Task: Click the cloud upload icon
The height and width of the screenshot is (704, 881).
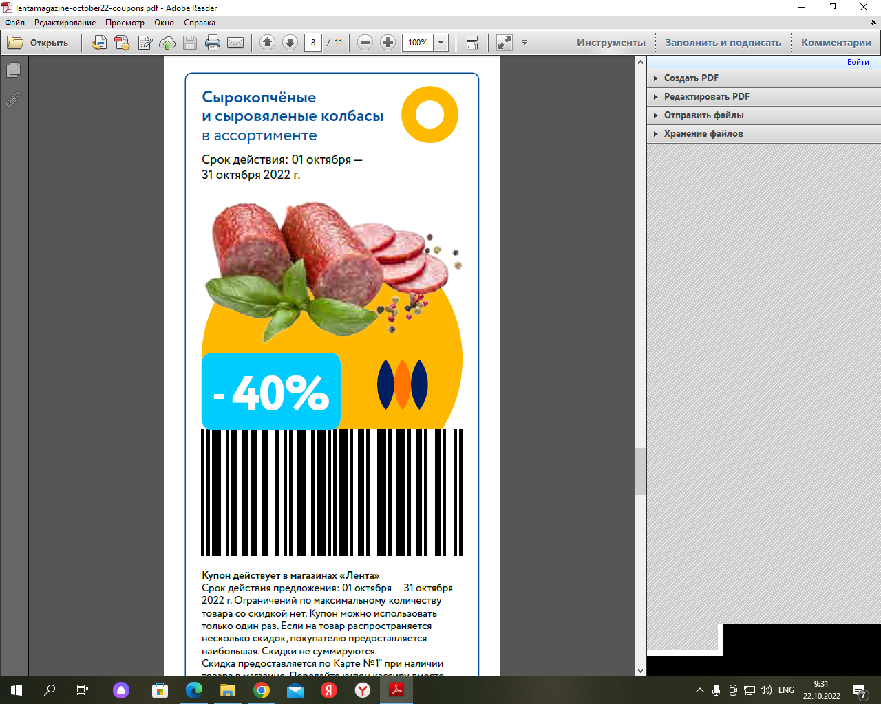Action: pyautogui.click(x=167, y=43)
